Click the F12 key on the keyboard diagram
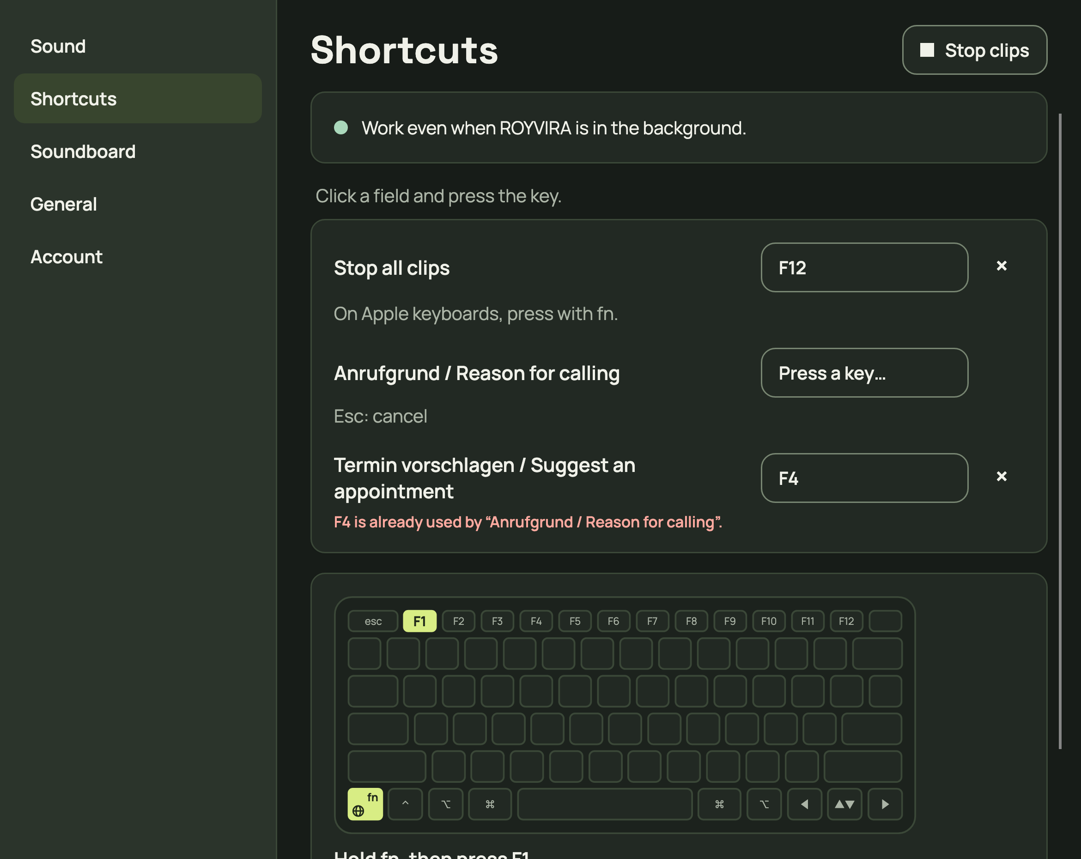The image size is (1081, 859). (846, 621)
